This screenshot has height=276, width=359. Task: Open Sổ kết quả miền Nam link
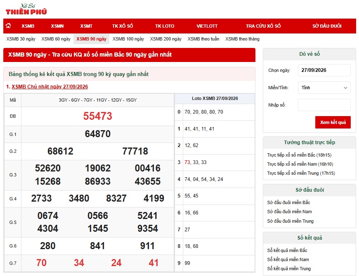[288, 259]
